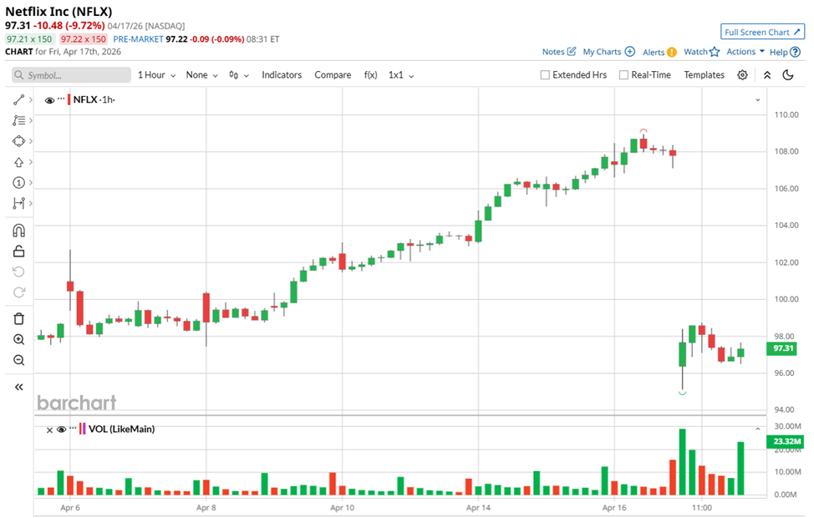Collapse the volume pane chevron
The height and width of the screenshot is (518, 814).
tap(758, 429)
